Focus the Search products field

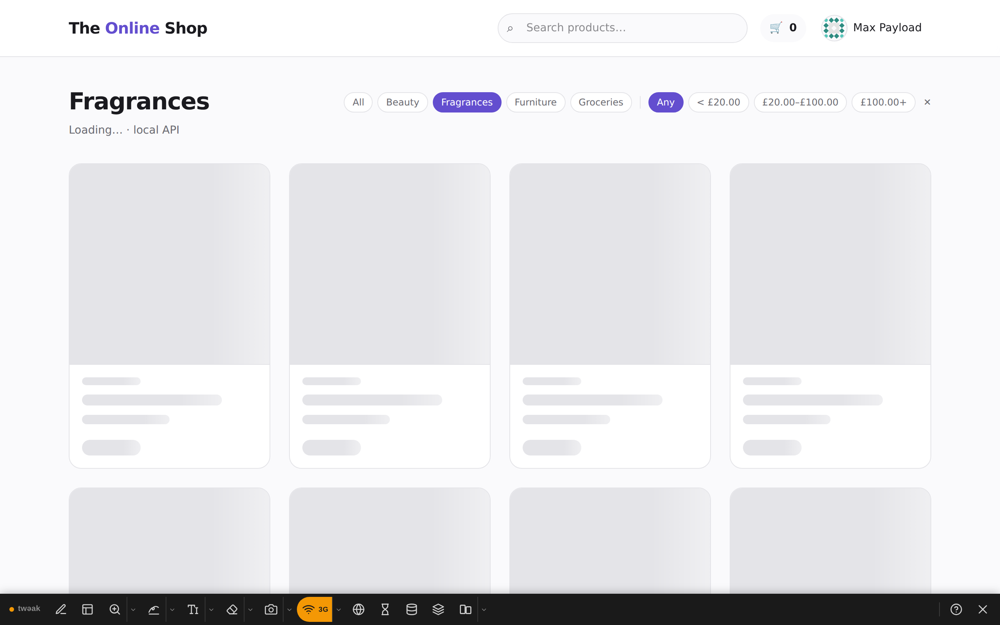[622, 28]
